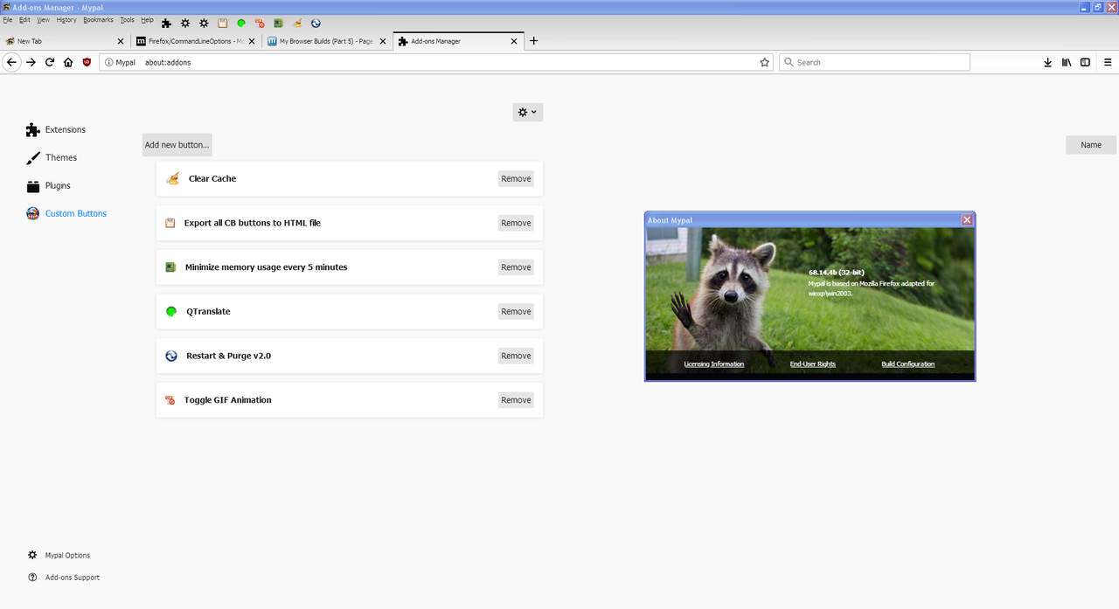This screenshot has width=1119, height=609.
Task: Open the hamburger application menu
Action: click(x=1108, y=62)
